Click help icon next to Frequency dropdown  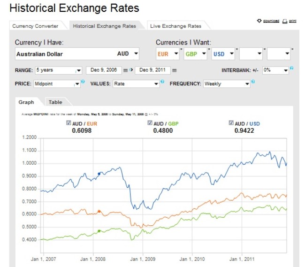coord(253,82)
